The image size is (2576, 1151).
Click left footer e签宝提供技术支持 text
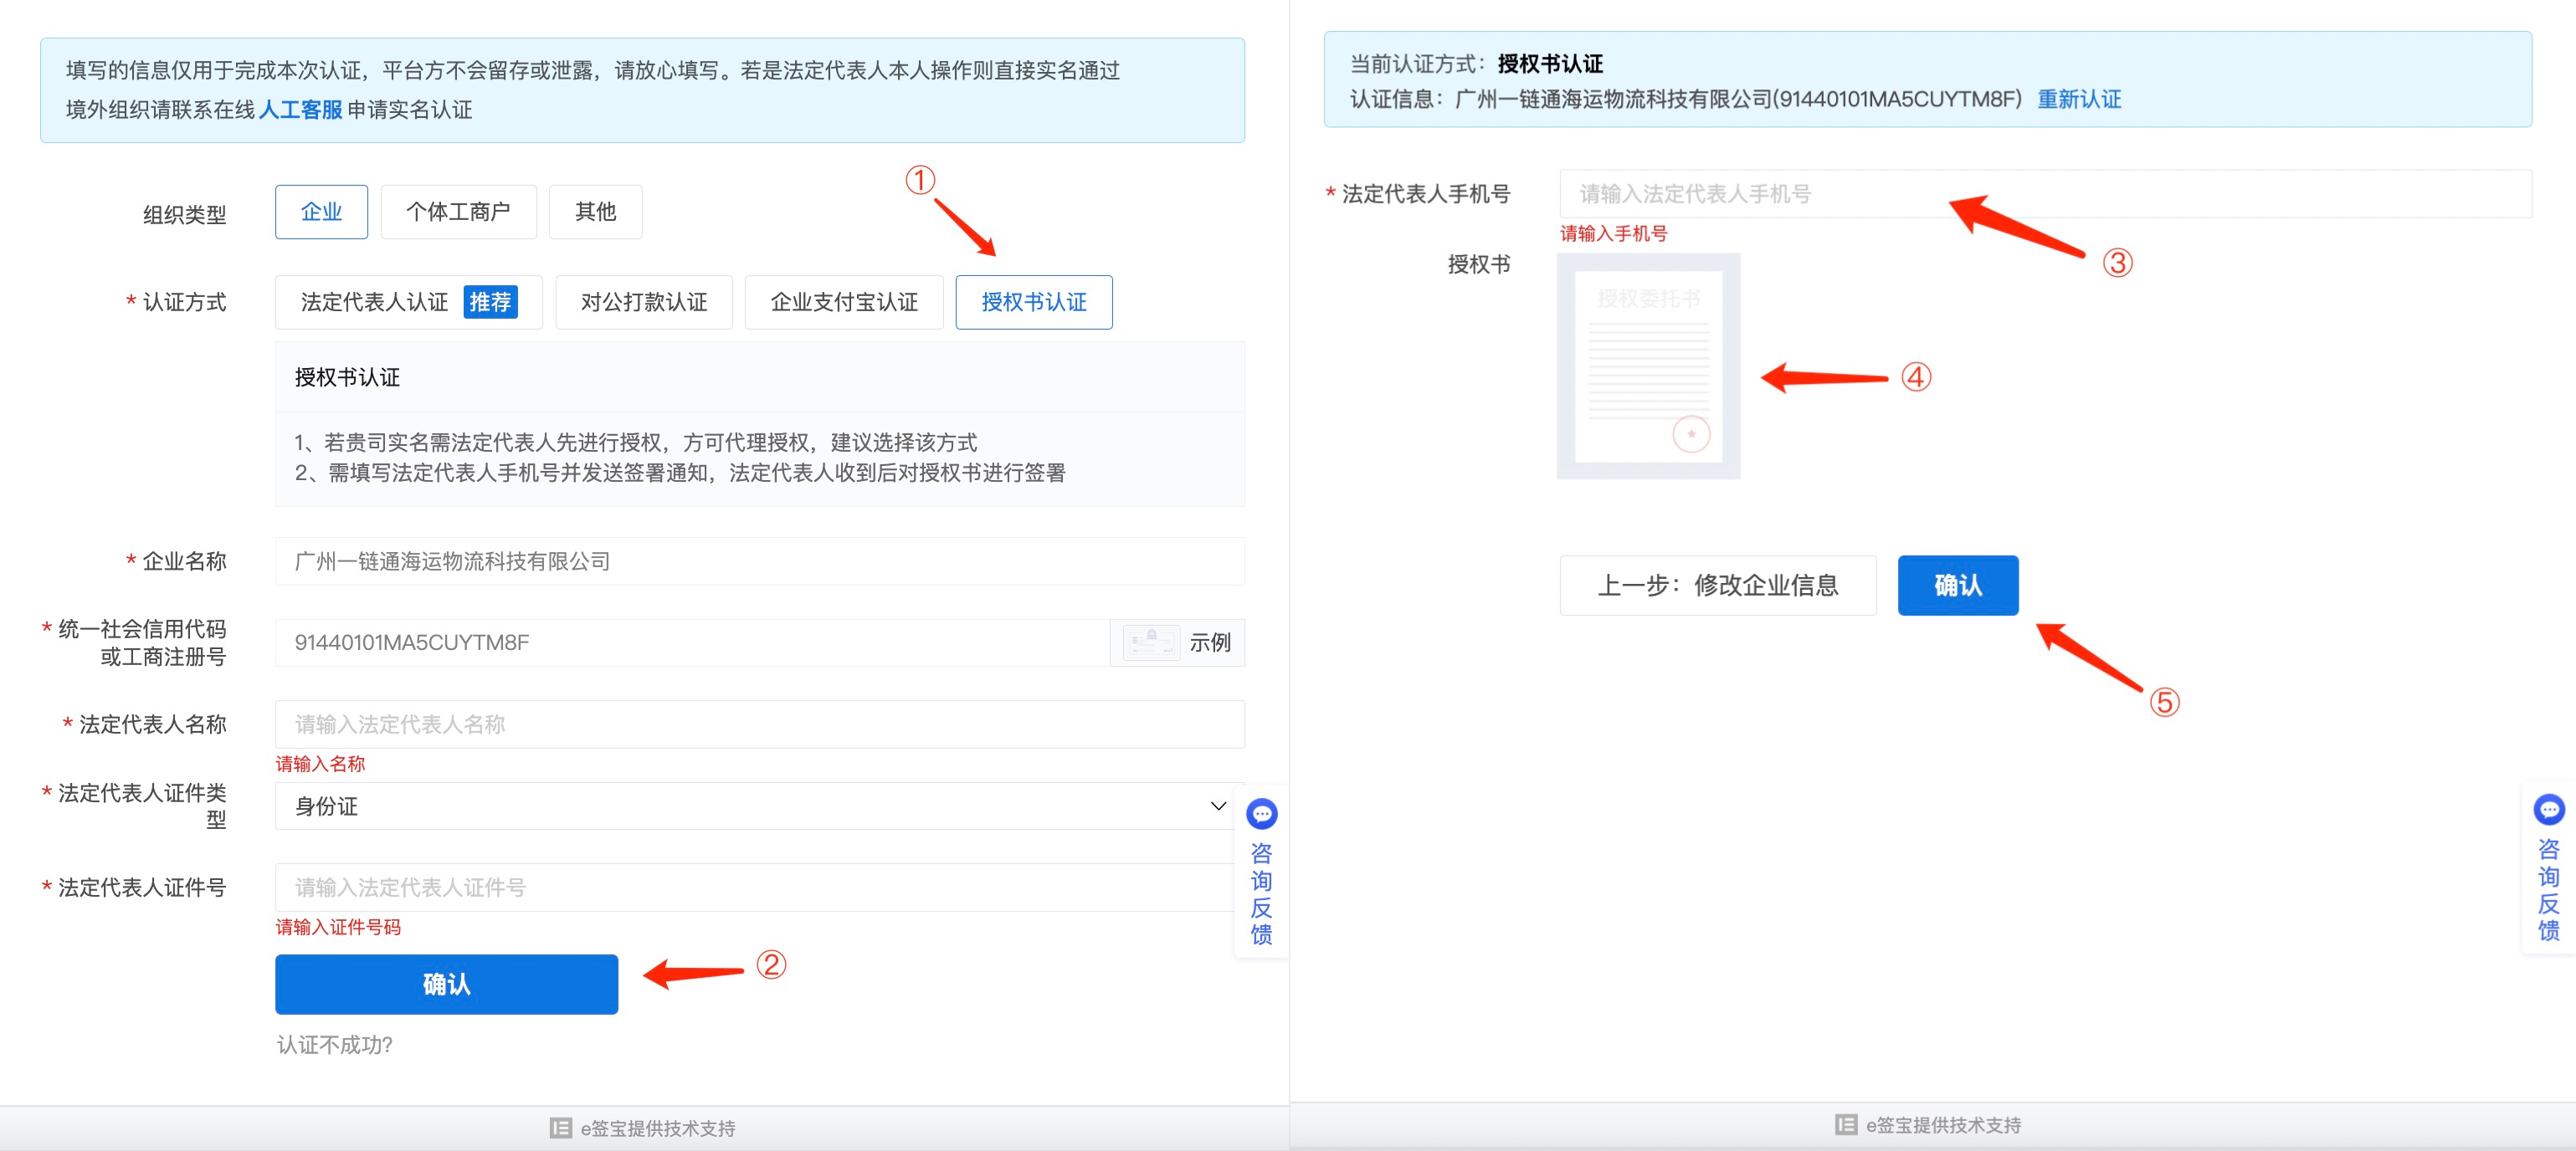point(658,1128)
